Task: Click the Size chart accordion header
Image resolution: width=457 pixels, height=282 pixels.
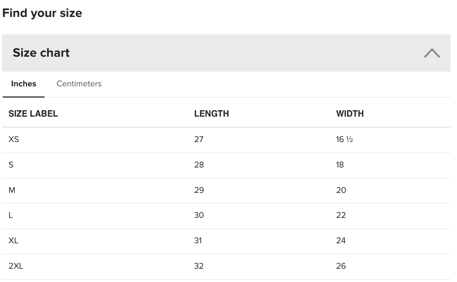Action: pos(41,53)
